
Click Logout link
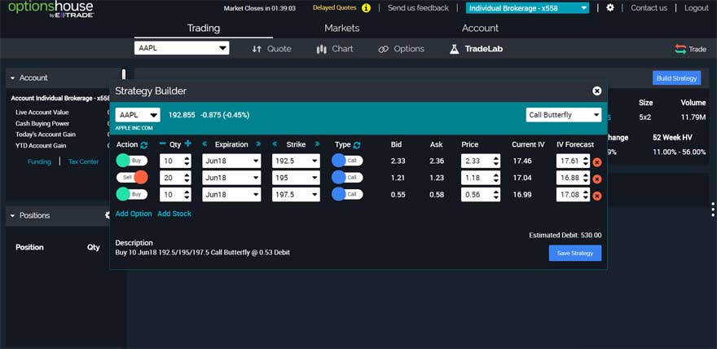point(697,8)
